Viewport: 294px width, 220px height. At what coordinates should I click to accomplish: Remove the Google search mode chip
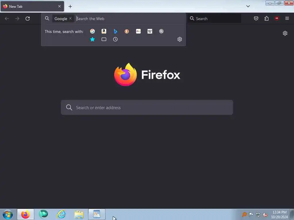[70, 18]
